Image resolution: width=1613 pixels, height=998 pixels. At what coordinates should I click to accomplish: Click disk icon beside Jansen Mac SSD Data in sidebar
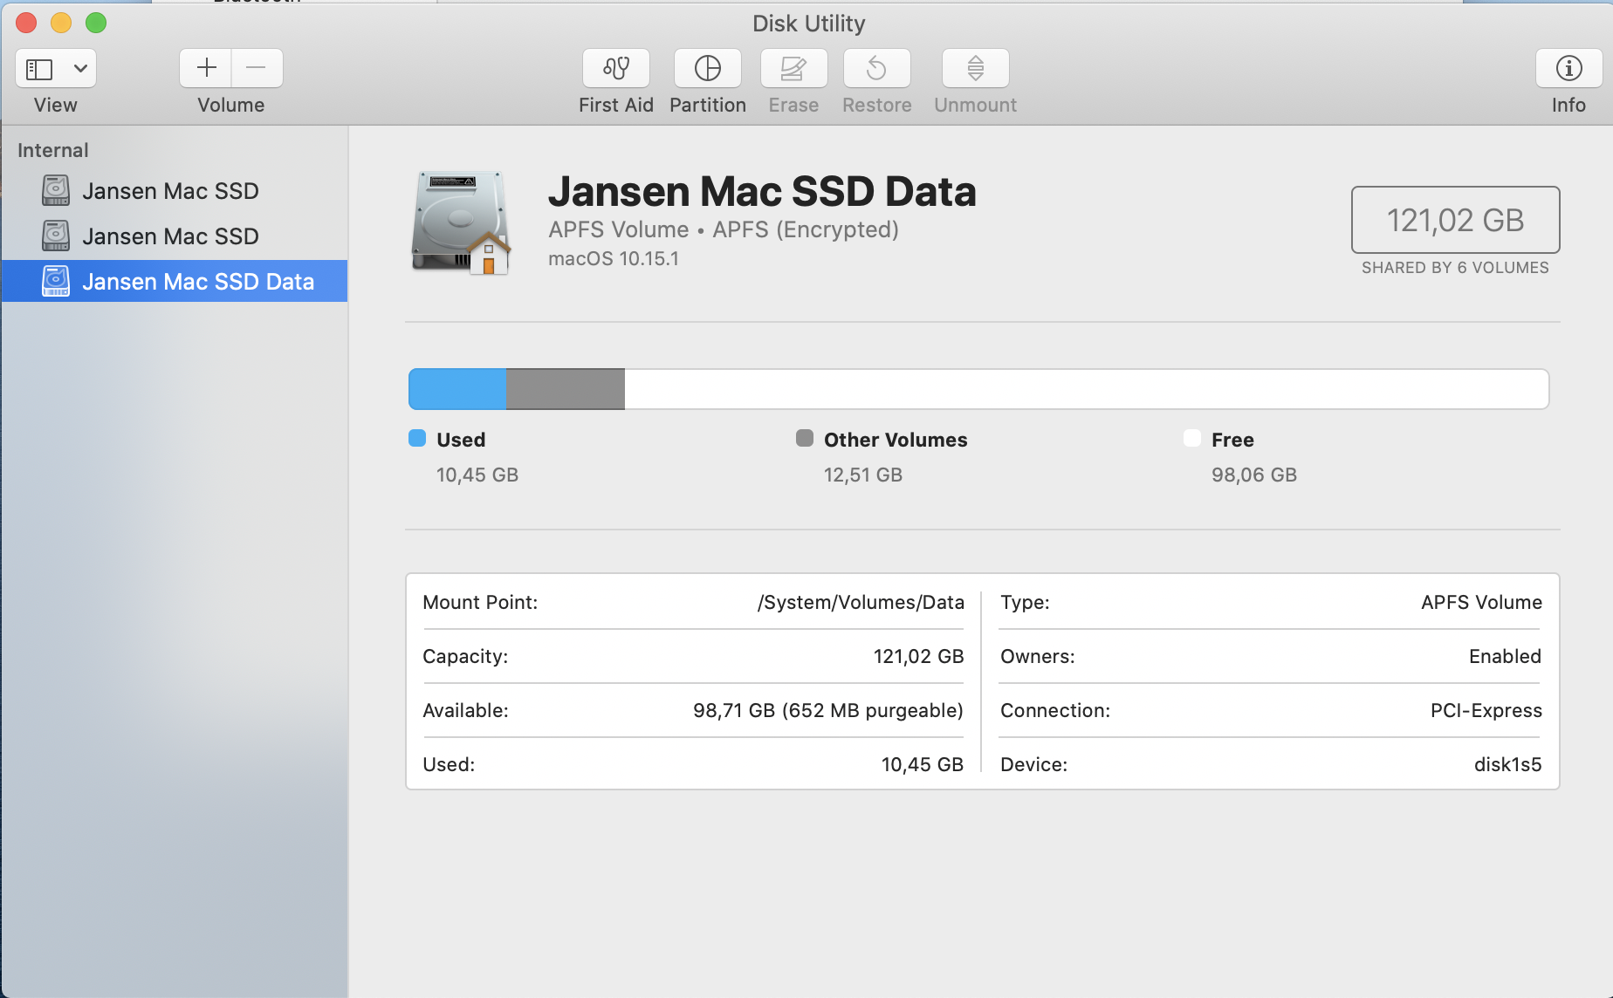(x=56, y=281)
